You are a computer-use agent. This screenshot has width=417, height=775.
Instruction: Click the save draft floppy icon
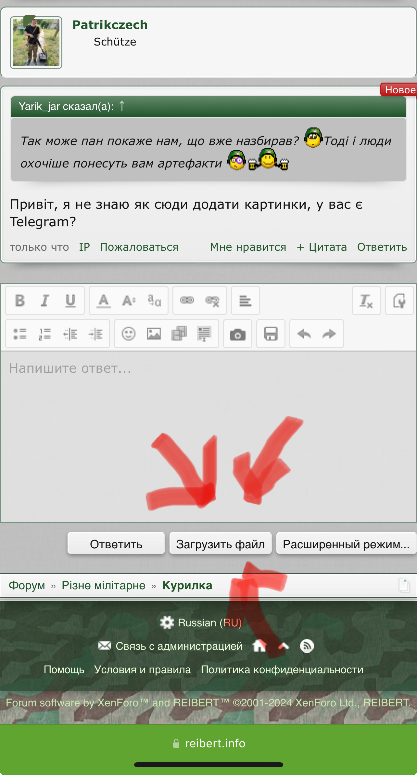point(271,334)
